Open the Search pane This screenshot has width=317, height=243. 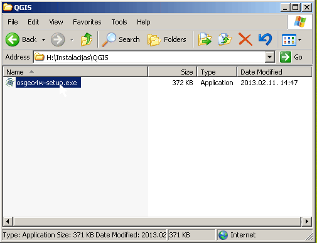coord(121,39)
